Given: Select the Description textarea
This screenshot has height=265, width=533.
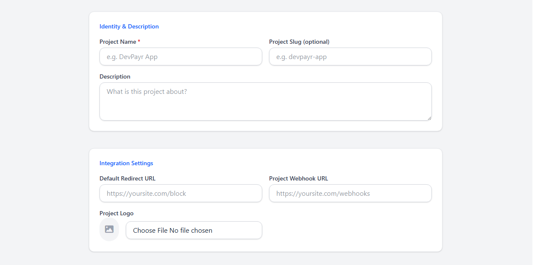Looking at the screenshot, I should [265, 102].
